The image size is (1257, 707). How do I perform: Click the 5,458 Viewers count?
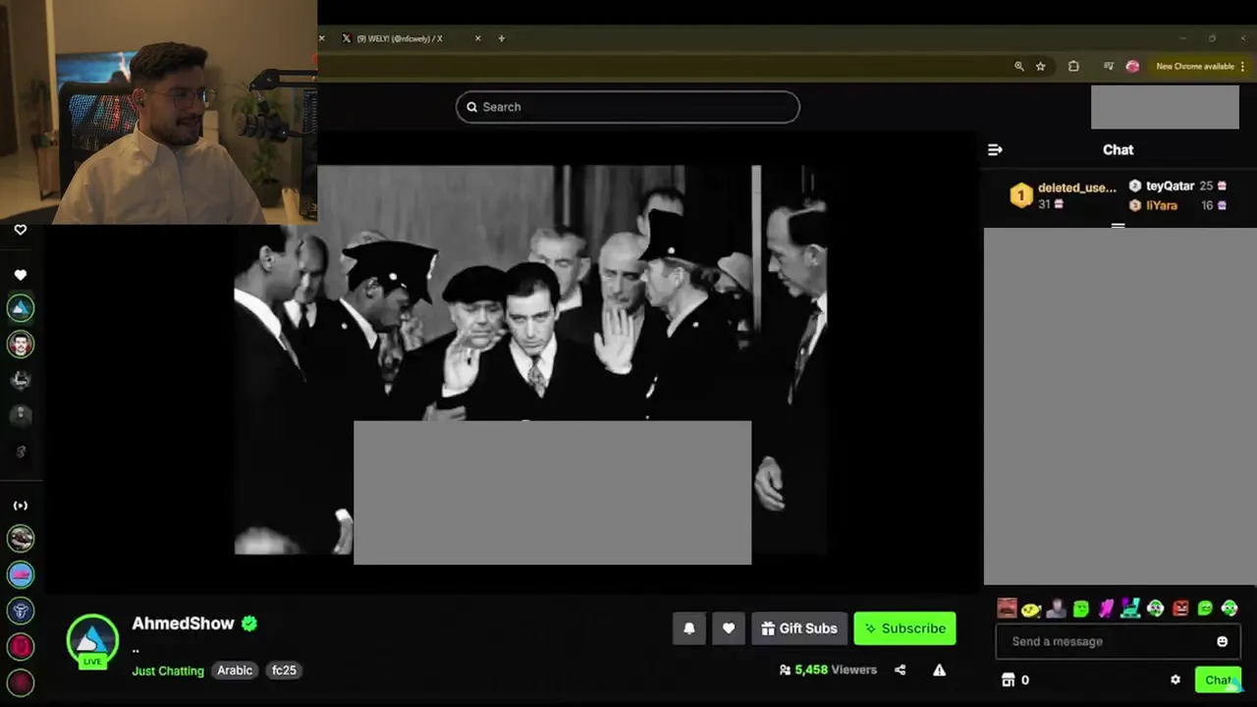click(x=828, y=670)
